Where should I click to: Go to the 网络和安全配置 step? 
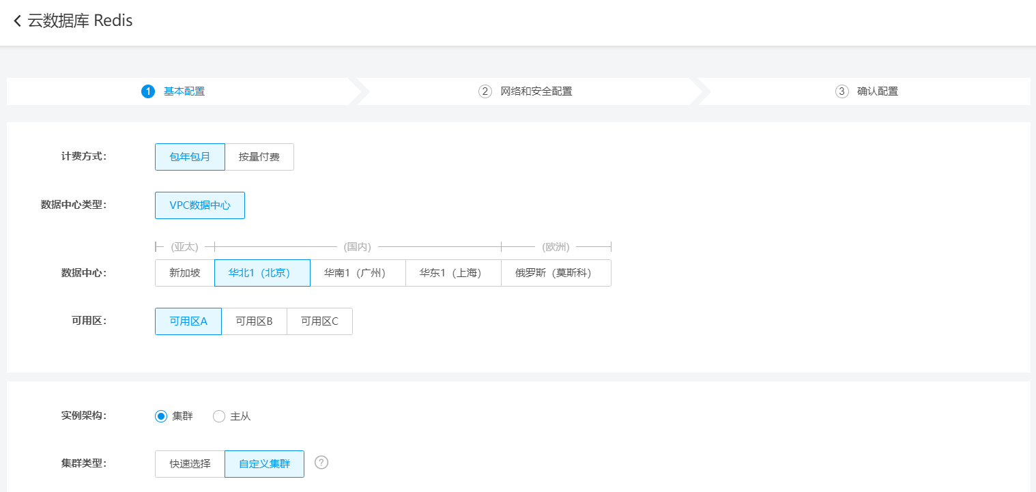point(536,91)
